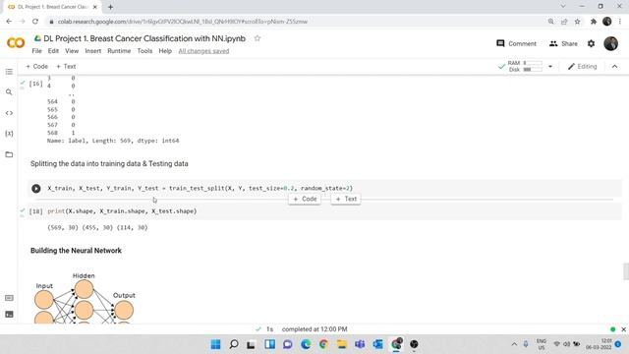Star the notebook title
Screen dimensions: 629x354
click(x=257, y=38)
